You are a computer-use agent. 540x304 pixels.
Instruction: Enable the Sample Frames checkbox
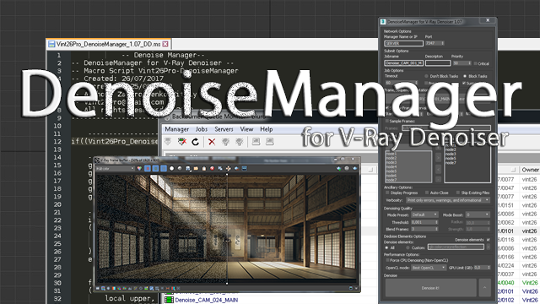click(x=387, y=121)
